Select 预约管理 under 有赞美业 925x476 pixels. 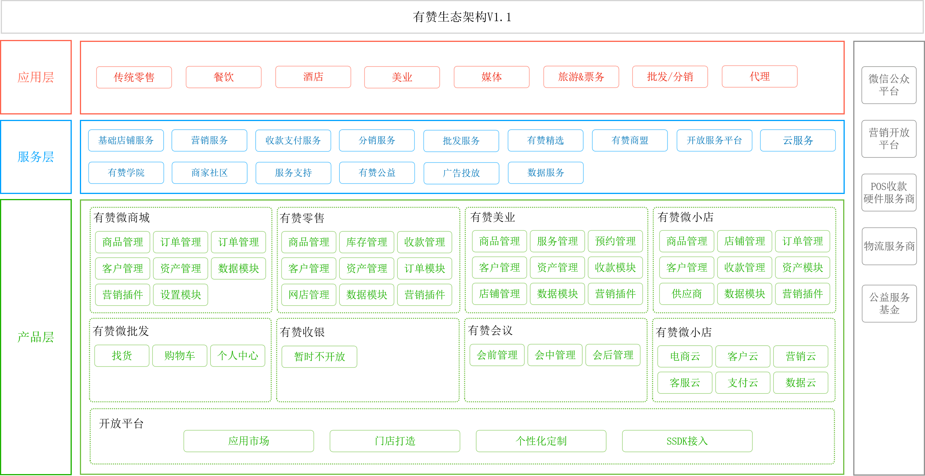pyautogui.click(x=615, y=241)
